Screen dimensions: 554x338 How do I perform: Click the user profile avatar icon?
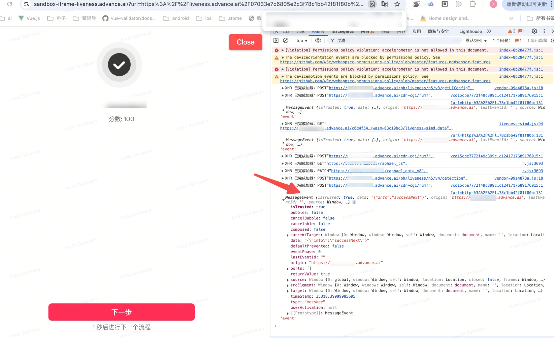[493, 4]
